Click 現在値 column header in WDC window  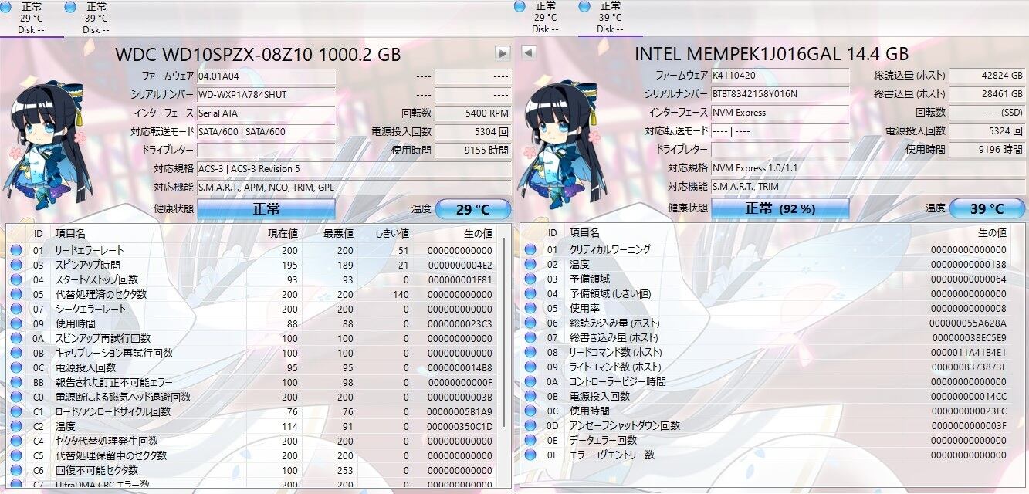(283, 233)
